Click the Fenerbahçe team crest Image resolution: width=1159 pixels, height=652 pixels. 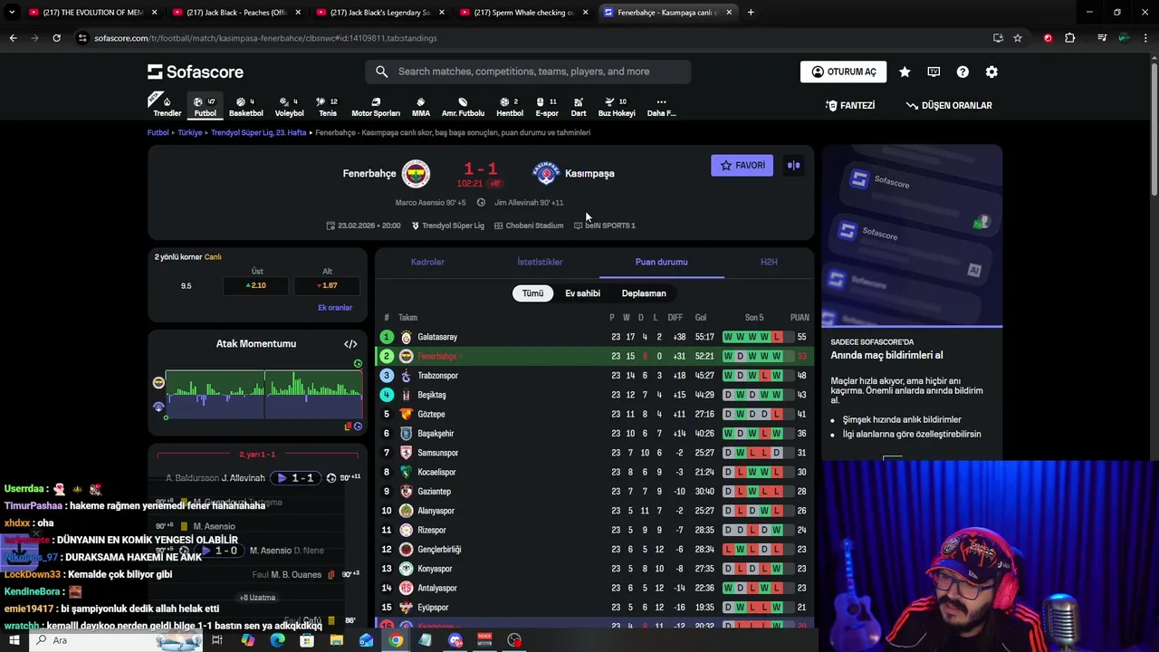point(416,173)
